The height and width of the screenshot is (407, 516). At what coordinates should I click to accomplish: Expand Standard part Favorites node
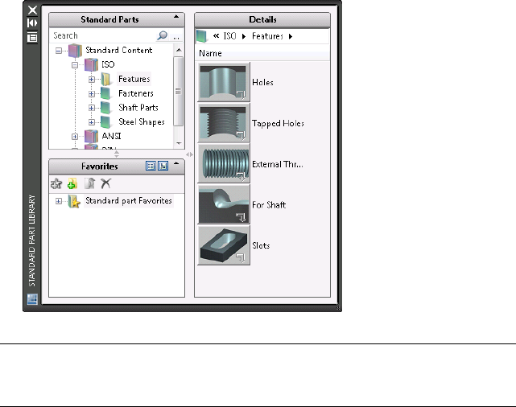tap(59, 201)
